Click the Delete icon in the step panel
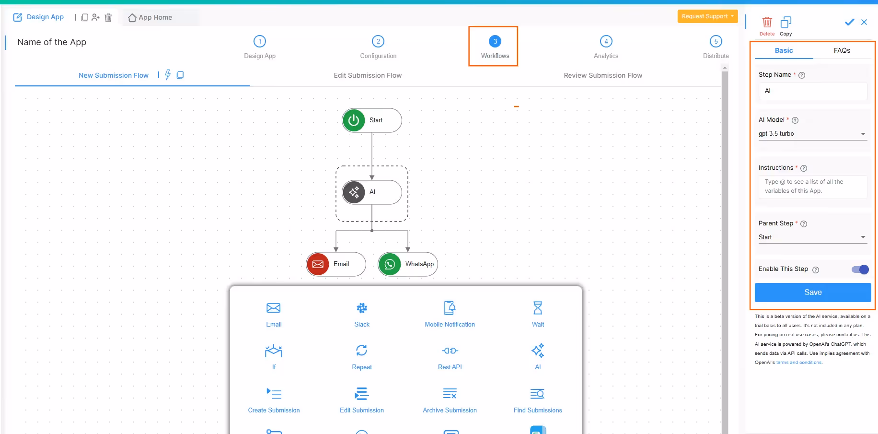Image resolution: width=878 pixels, height=434 pixels. coord(767,22)
